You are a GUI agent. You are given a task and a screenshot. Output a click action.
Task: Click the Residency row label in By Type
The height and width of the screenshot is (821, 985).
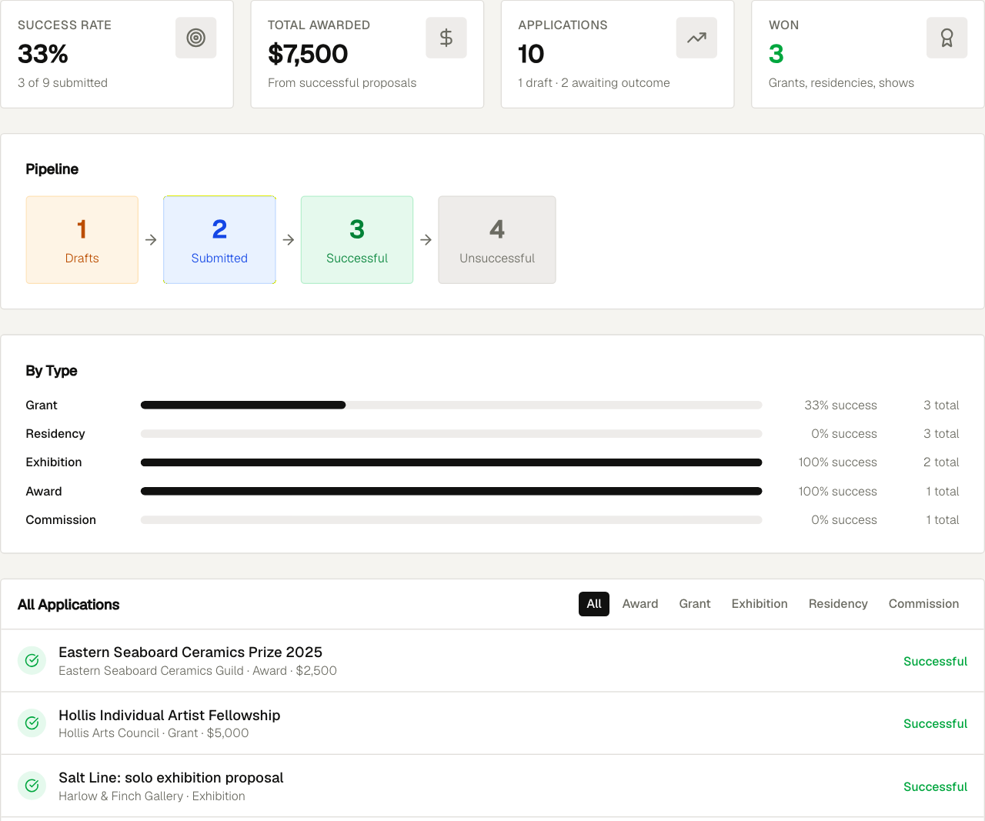coord(55,434)
